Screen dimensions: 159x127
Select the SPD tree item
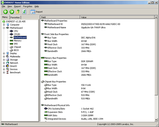point(16,44)
